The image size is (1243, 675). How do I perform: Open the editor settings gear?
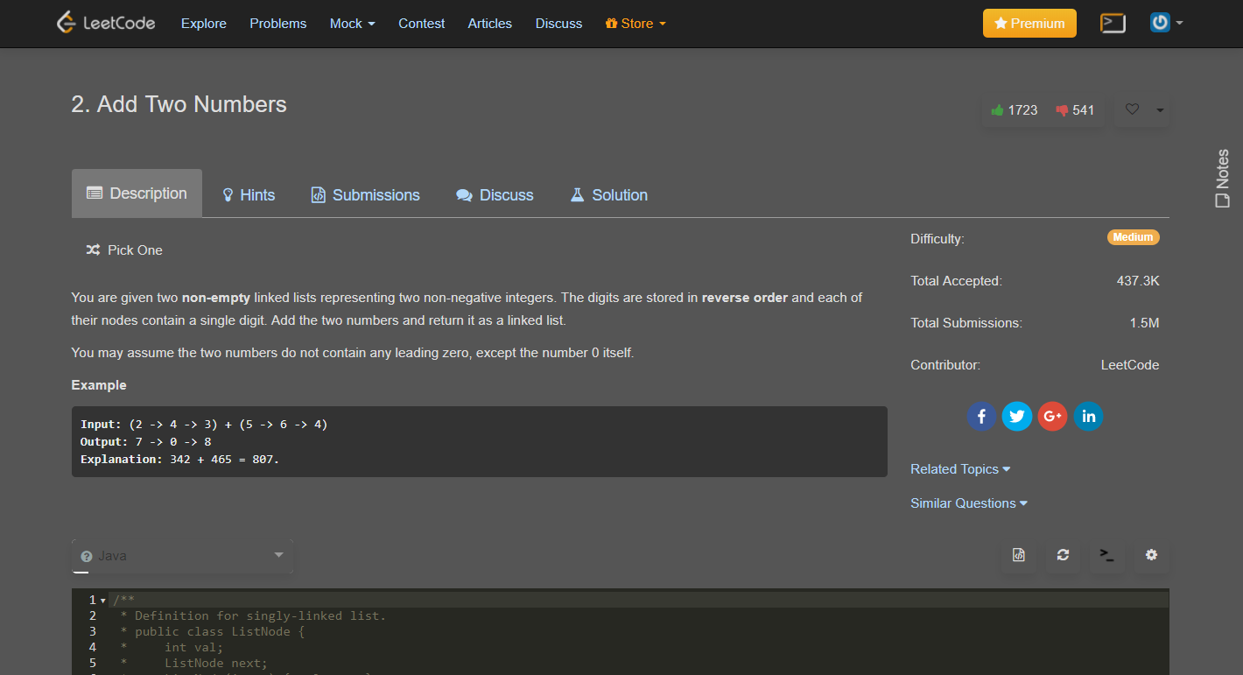click(1151, 555)
